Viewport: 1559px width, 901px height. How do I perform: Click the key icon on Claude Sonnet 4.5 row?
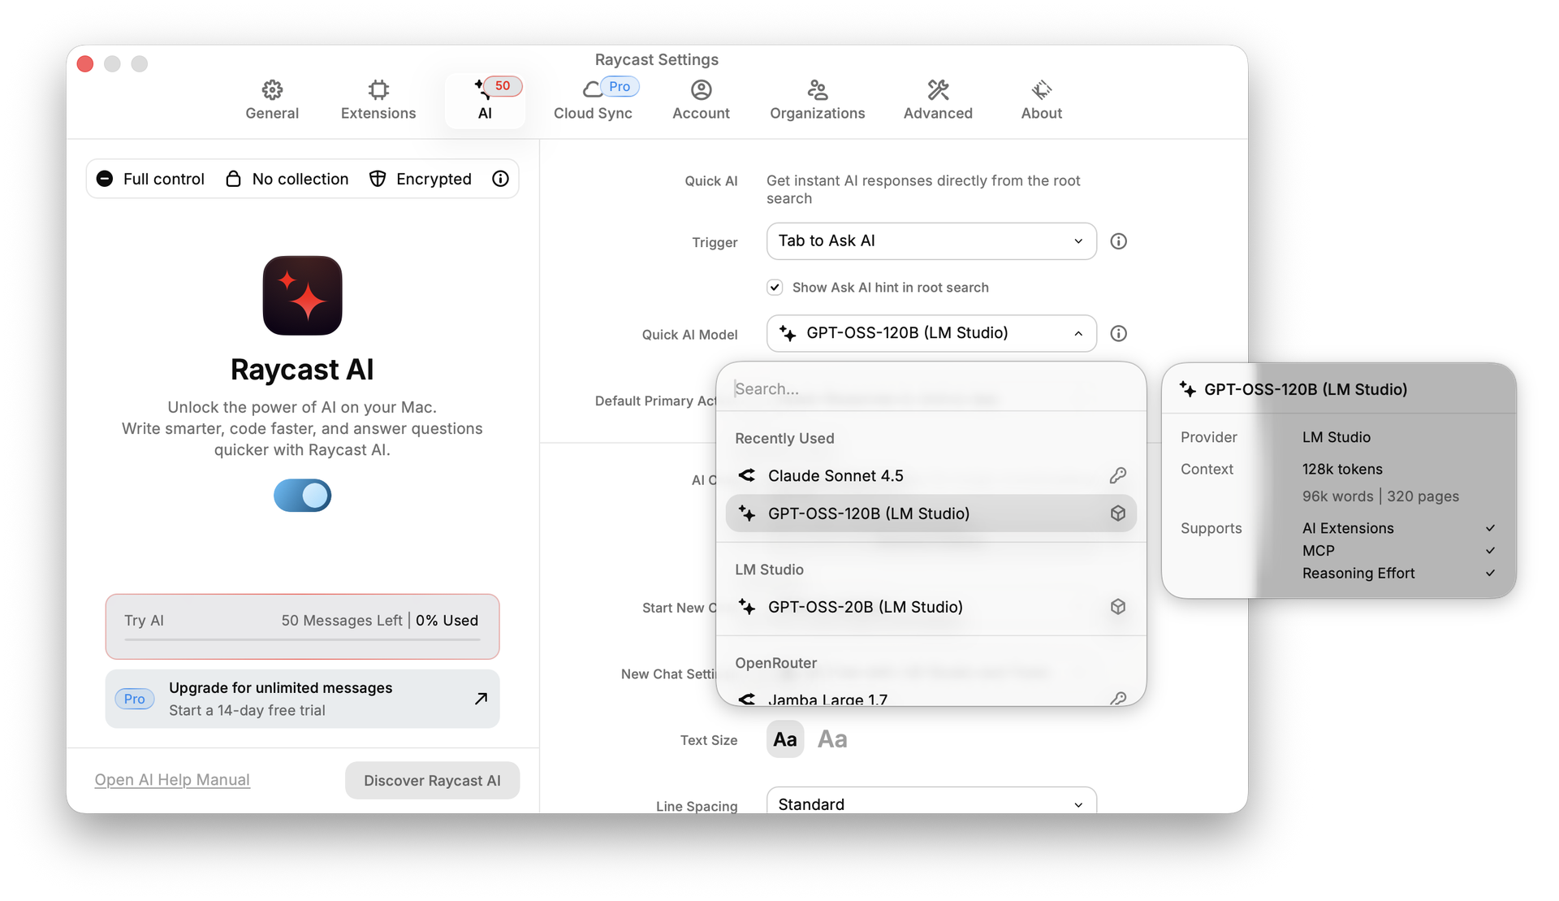pos(1118,475)
